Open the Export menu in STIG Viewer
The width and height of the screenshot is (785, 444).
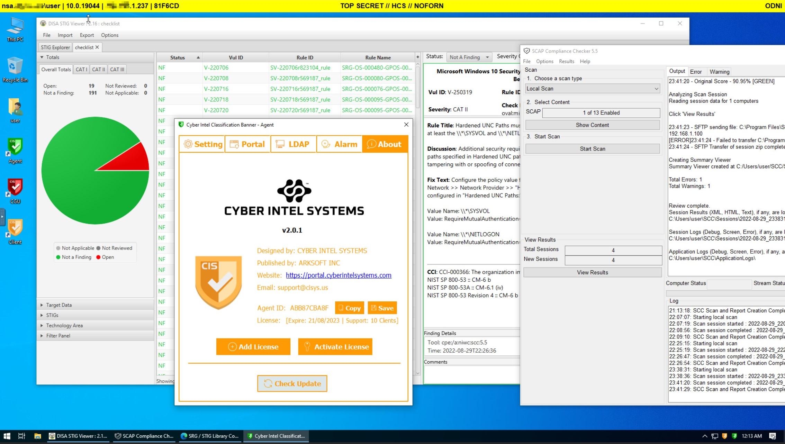[87, 35]
